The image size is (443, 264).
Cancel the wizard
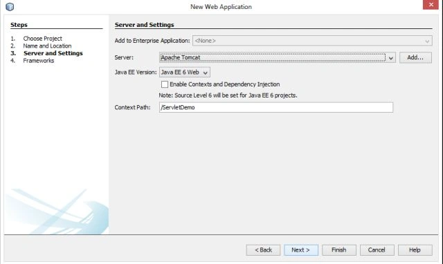(377, 250)
